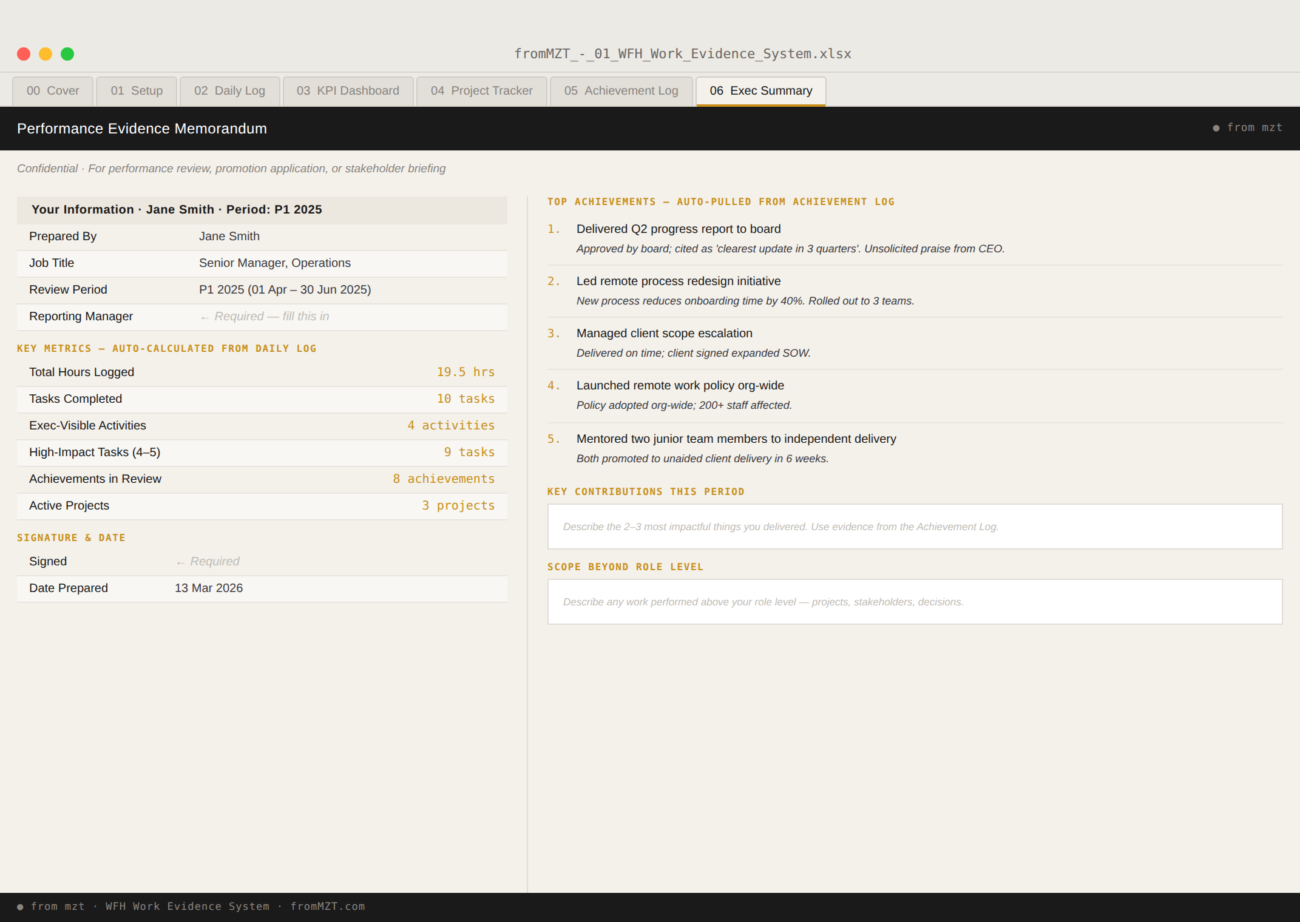Click the Reporting Manager required field
The width and height of the screenshot is (1300, 922).
[264, 317]
